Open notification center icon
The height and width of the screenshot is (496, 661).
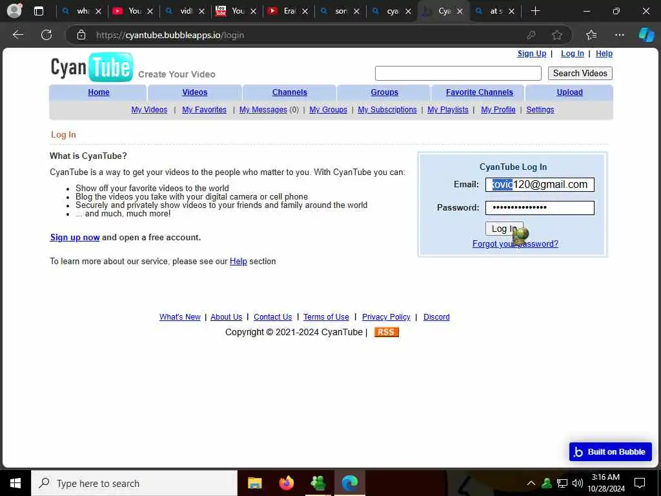[640, 483]
